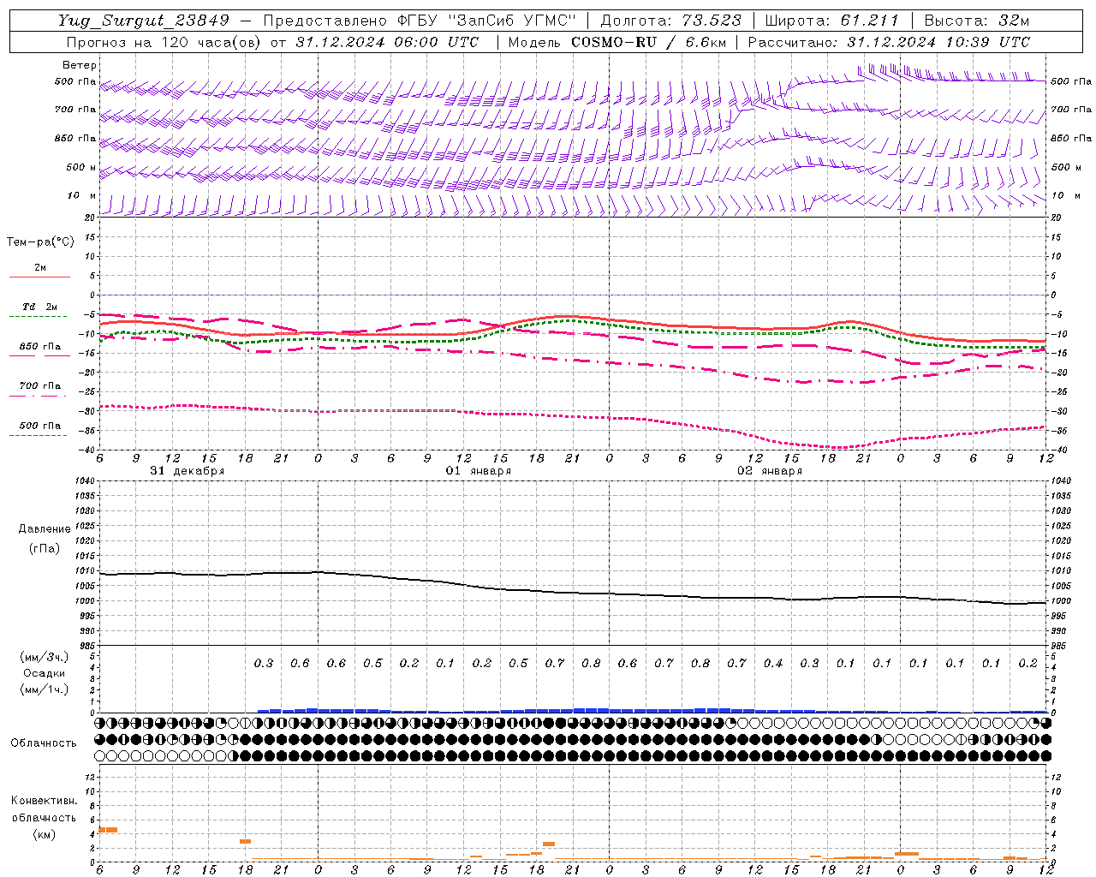Click the (мм/1ч.) precipitation unit label
Screen dimensions: 1096x877
click(45, 689)
